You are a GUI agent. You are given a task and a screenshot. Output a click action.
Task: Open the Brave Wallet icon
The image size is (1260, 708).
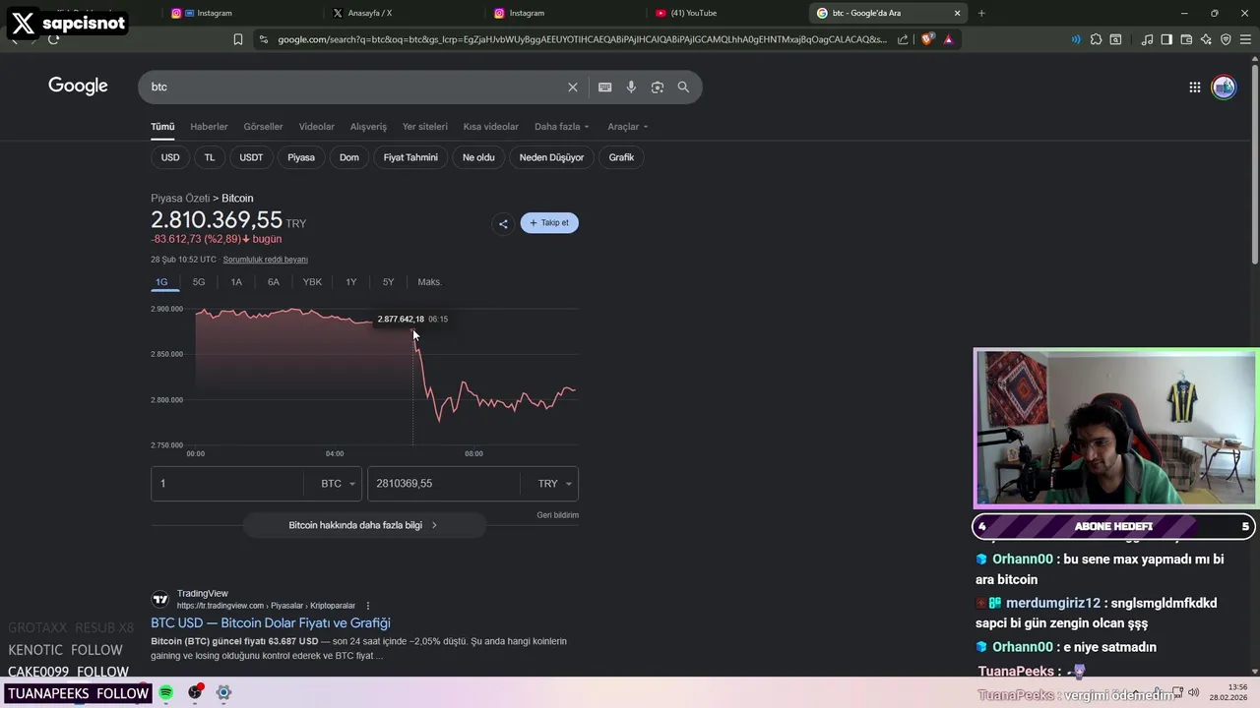[x=1186, y=39]
